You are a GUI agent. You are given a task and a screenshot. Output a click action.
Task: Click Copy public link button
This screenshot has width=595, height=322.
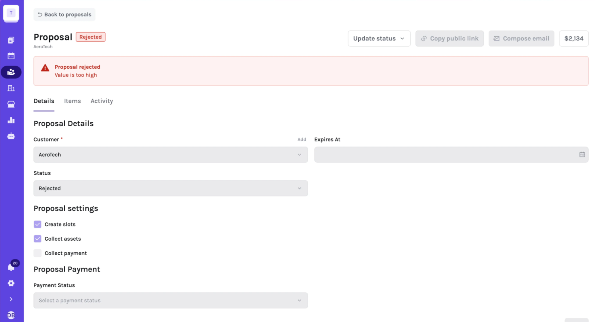[449, 38]
